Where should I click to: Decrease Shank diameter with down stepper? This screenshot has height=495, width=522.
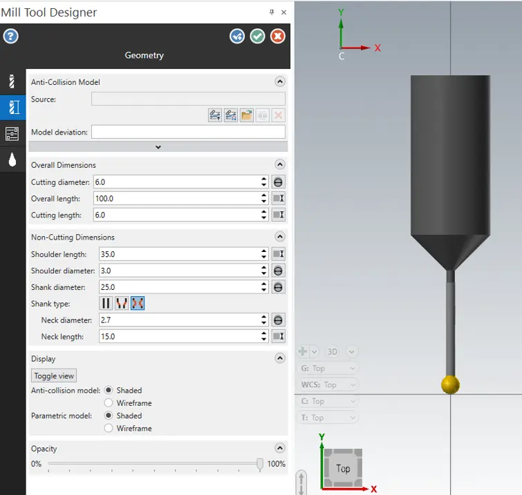pos(264,291)
